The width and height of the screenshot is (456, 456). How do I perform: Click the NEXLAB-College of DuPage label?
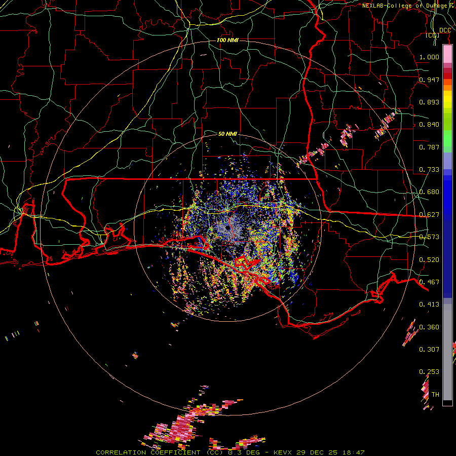pyautogui.click(x=407, y=6)
